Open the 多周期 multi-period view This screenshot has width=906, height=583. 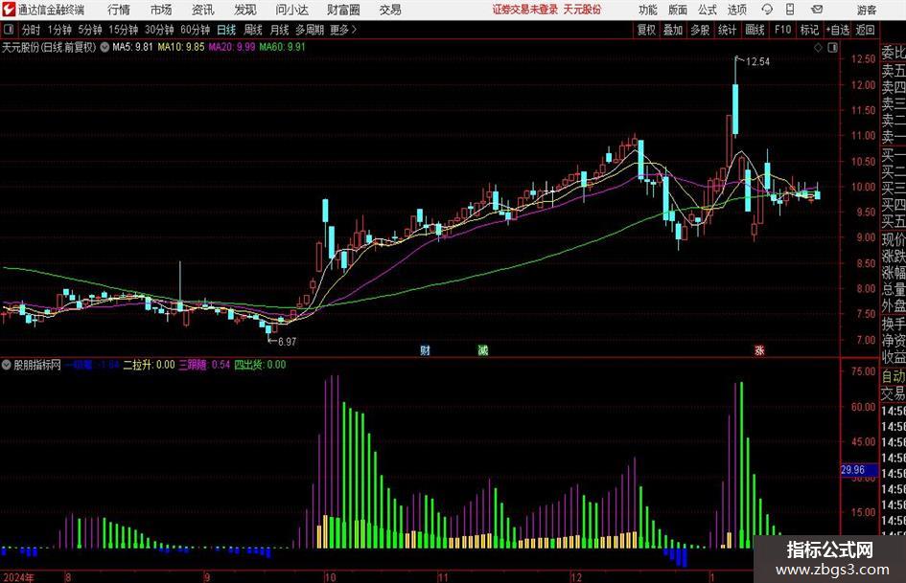coord(310,30)
